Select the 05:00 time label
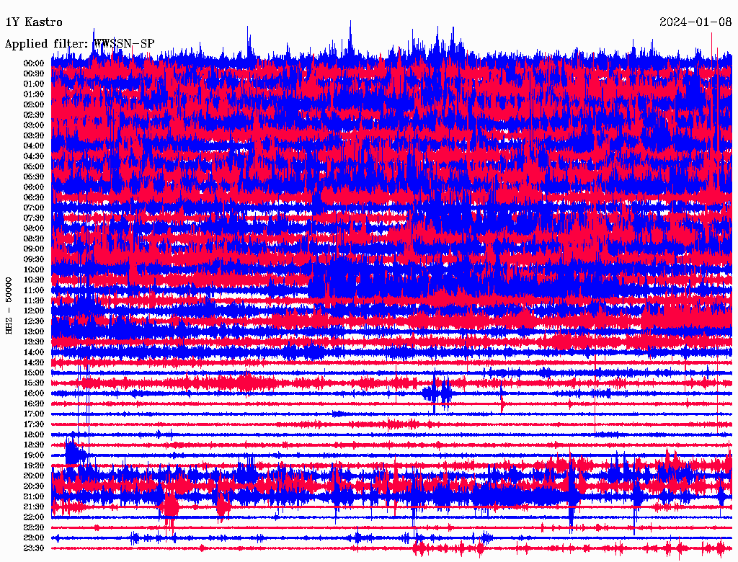 click(34, 166)
